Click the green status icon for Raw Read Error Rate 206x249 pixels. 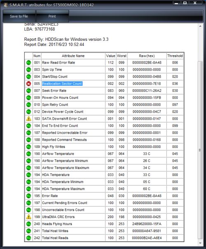pos(28,63)
